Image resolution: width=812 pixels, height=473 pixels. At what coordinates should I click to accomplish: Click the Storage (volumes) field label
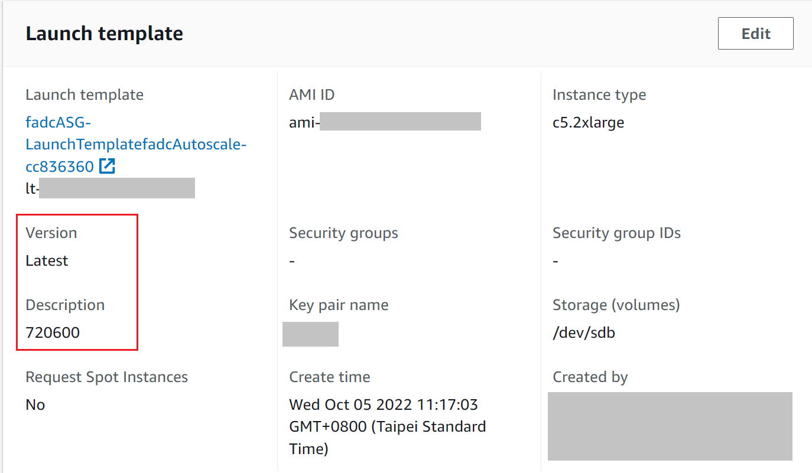[616, 305]
